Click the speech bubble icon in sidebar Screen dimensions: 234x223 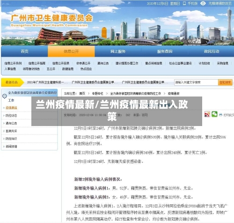pyautogui.click(x=5, y=96)
